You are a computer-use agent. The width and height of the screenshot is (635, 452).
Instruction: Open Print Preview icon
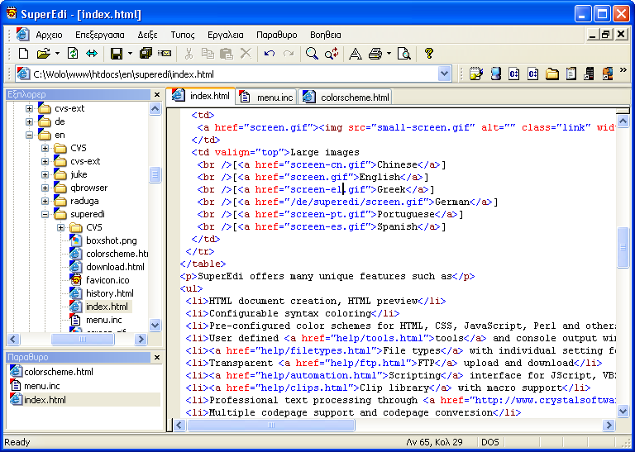click(x=403, y=54)
